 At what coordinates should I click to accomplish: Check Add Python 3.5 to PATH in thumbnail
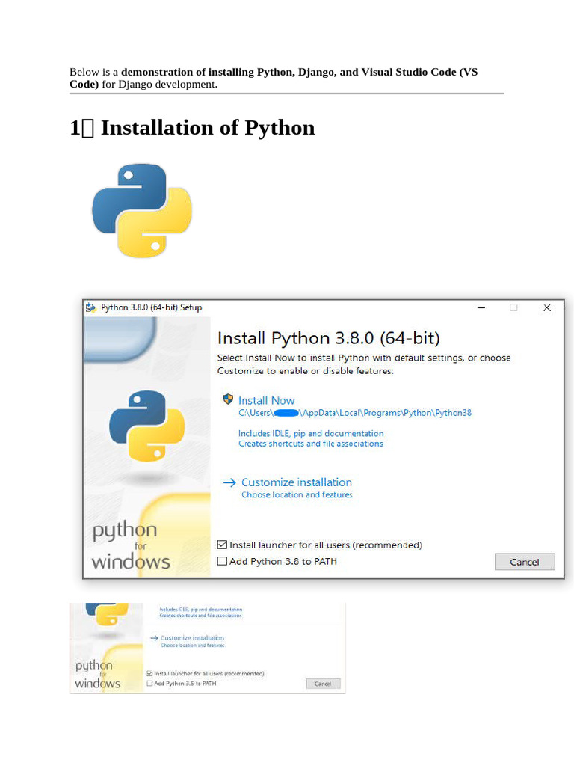149,684
